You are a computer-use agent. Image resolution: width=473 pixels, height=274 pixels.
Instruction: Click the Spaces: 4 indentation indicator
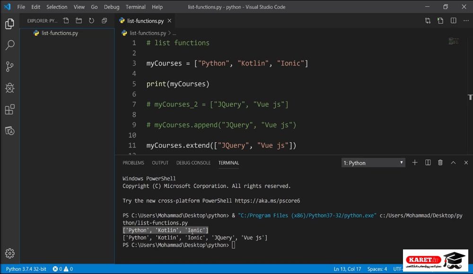point(377,269)
